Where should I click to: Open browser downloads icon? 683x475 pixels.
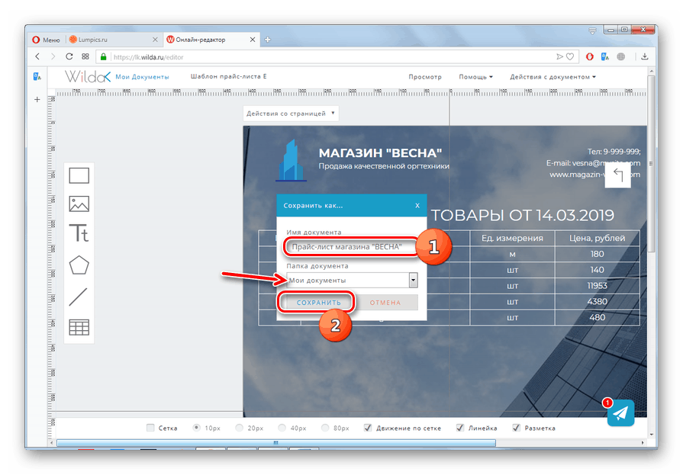[x=645, y=56]
